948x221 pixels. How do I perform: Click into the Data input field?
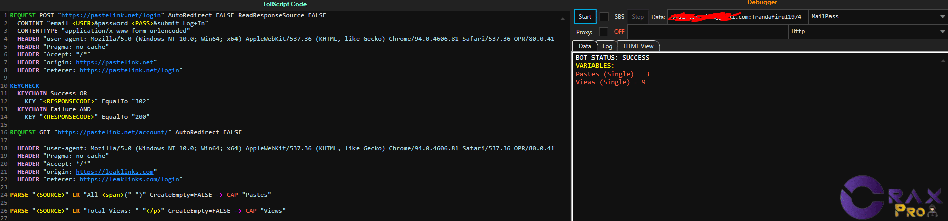tap(737, 17)
